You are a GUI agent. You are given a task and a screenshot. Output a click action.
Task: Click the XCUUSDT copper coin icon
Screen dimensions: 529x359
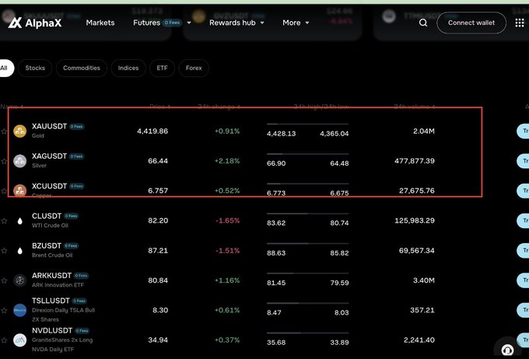pyautogui.click(x=20, y=191)
